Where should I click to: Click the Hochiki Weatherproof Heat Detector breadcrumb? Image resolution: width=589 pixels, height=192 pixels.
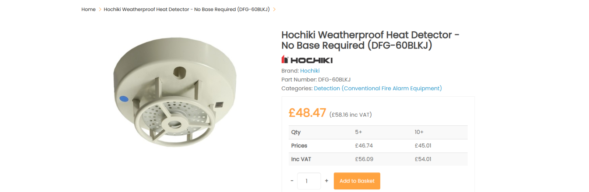[x=187, y=9]
